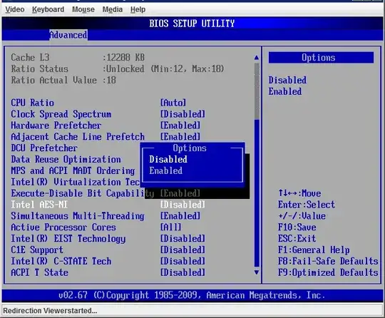Click C1E Support [Disabled] value
Screen dimensions: 385x318
pyautogui.click(x=183, y=250)
